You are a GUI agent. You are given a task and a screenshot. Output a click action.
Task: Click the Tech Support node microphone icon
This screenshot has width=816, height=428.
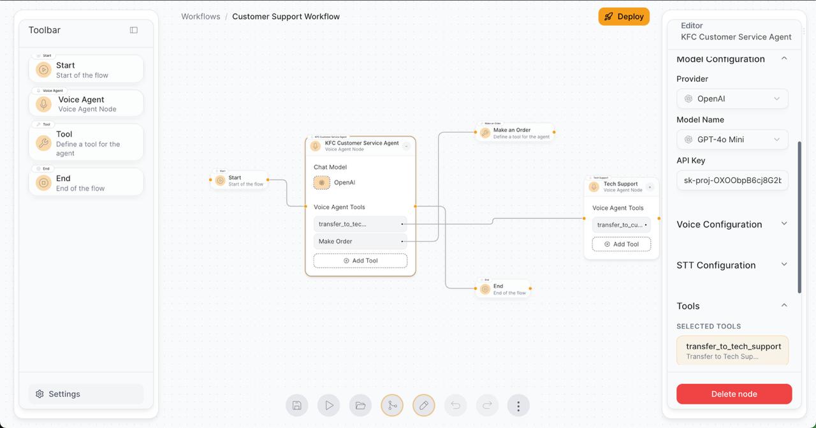pos(594,187)
